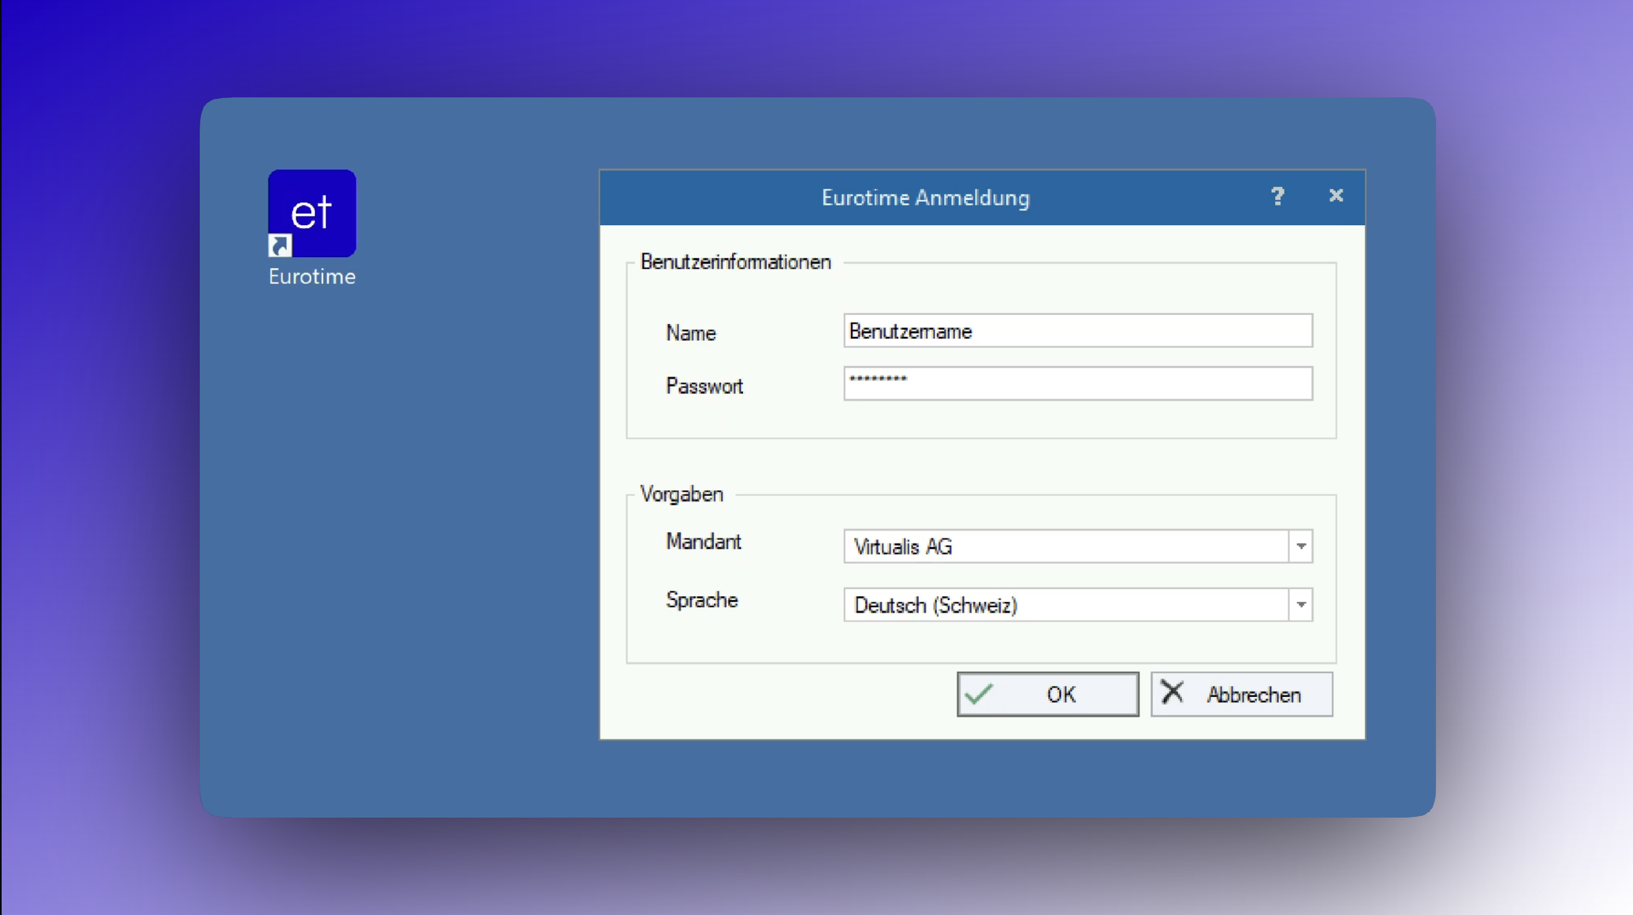The width and height of the screenshot is (1633, 915).
Task: Expand the Mandant dropdown arrow
Action: [1301, 546]
